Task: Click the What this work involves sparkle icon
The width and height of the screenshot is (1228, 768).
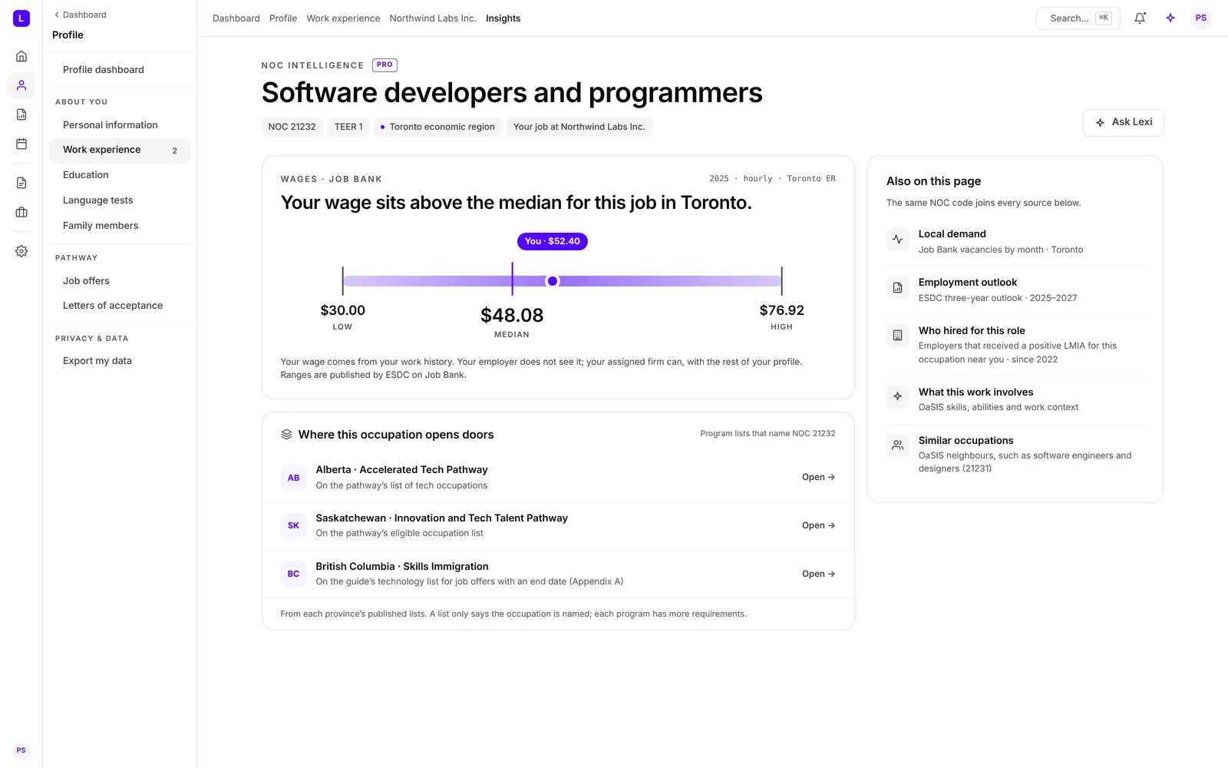Action: pyautogui.click(x=898, y=397)
